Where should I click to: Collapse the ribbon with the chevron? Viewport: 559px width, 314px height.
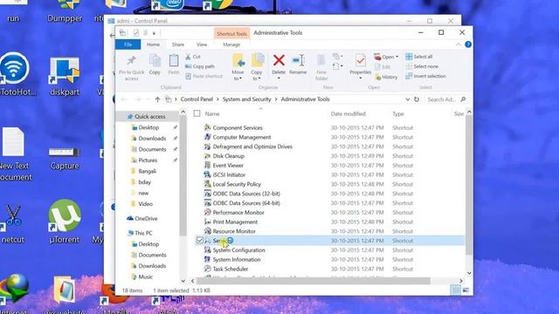pos(458,44)
